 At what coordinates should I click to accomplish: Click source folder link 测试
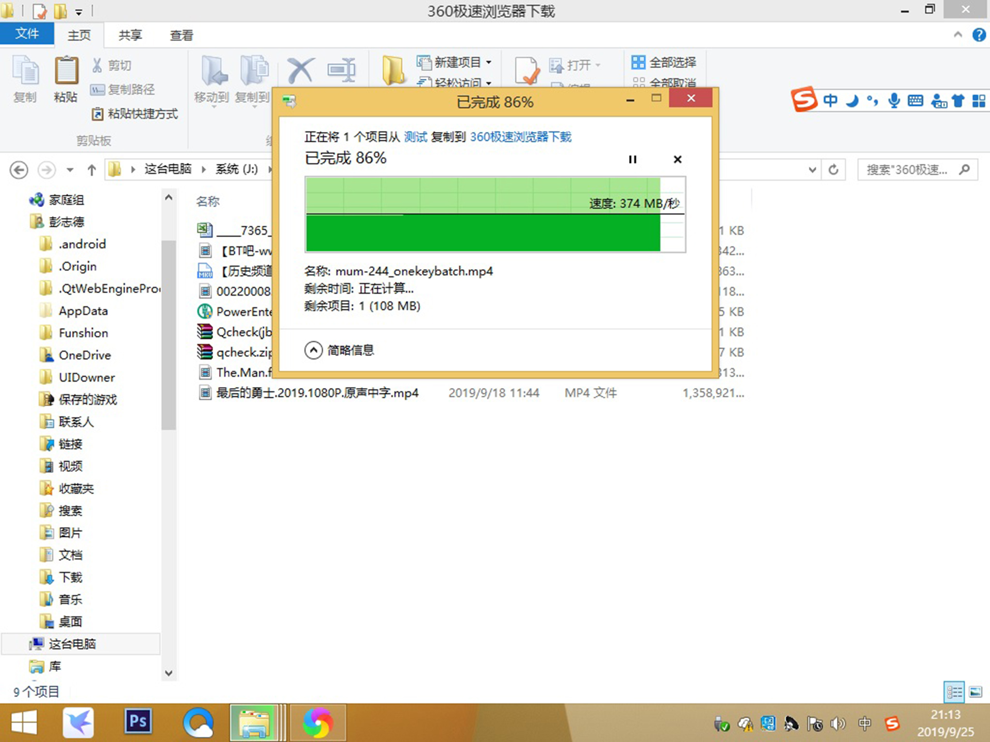pyautogui.click(x=416, y=137)
